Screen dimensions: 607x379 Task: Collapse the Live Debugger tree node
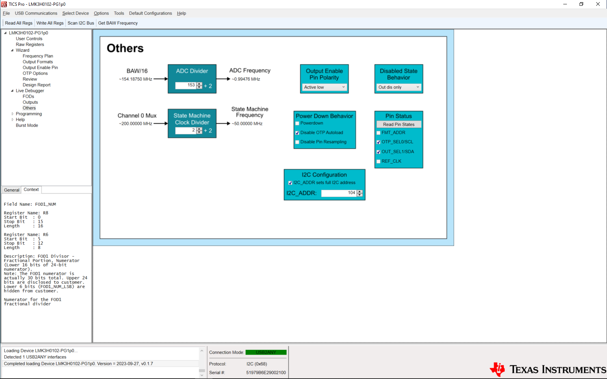tap(12, 91)
